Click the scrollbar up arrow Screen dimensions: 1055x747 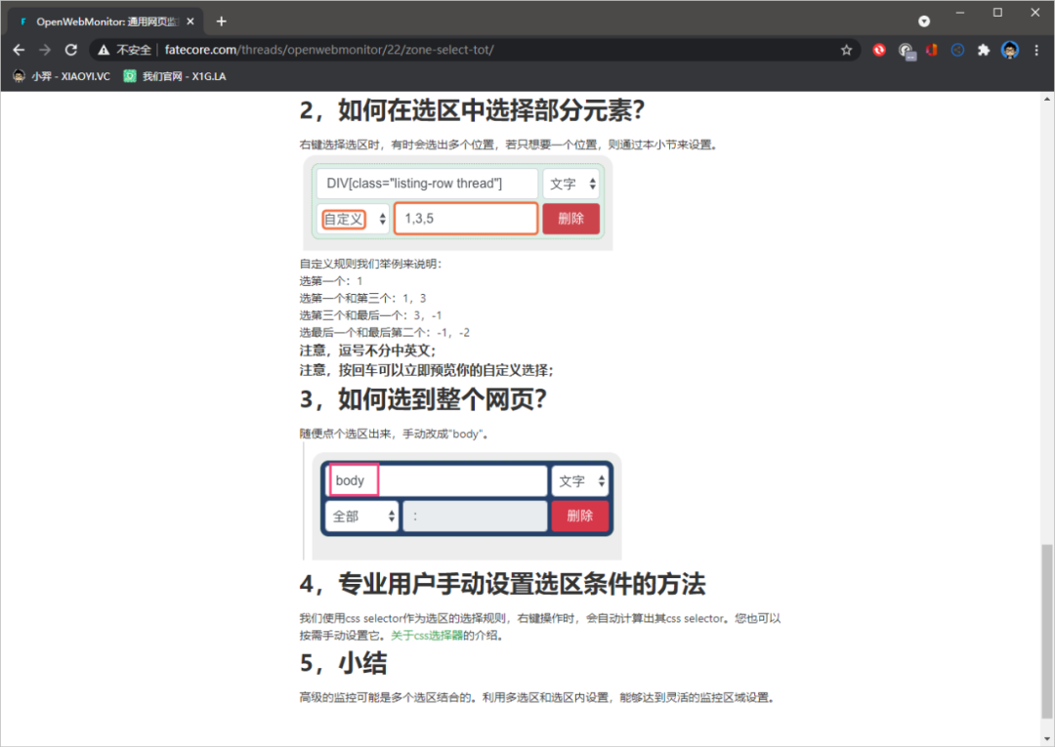click(x=1047, y=99)
